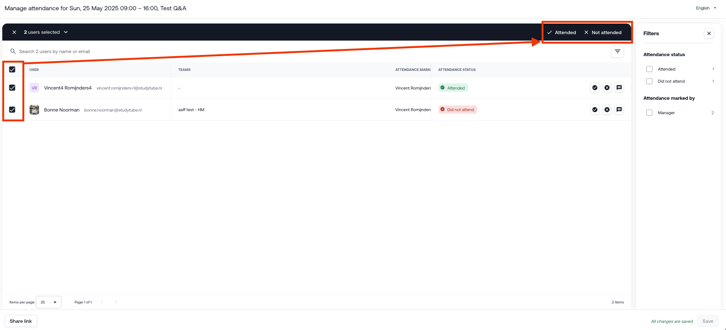726x330 pixels.
Task: Open comment for Bonne Noorman
Action: [619, 110]
